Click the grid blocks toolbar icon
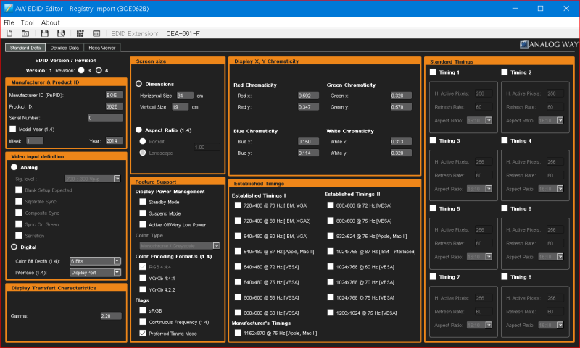This screenshot has height=348, width=580. (x=80, y=33)
